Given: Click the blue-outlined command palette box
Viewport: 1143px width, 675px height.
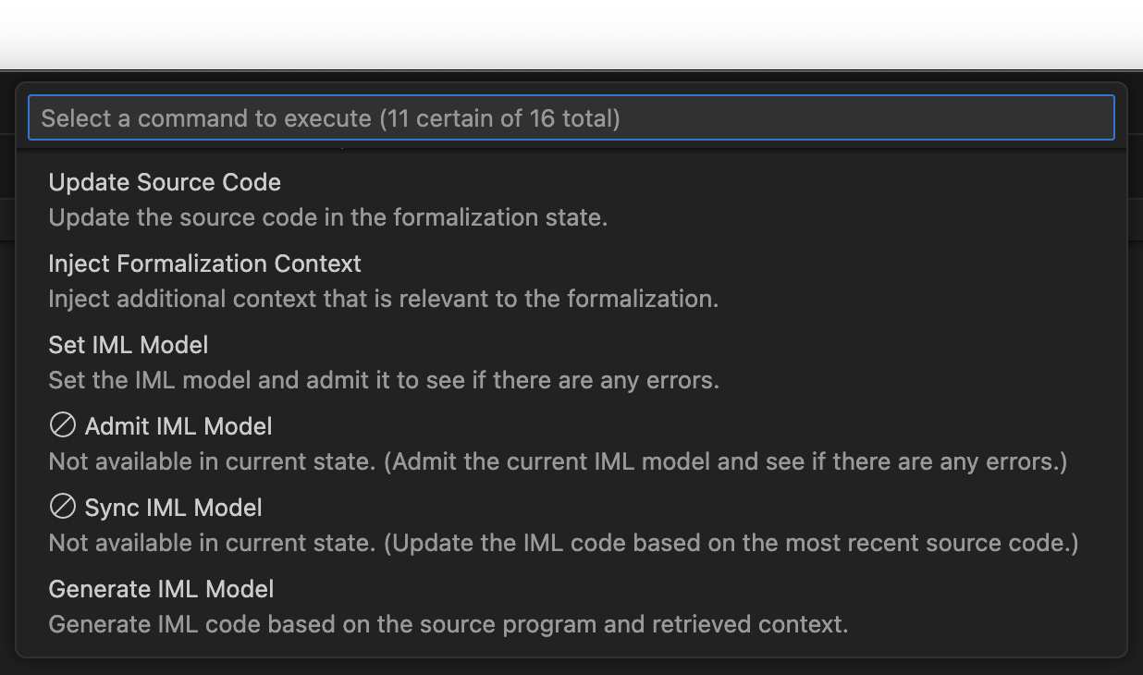Looking at the screenshot, I should coord(571,117).
